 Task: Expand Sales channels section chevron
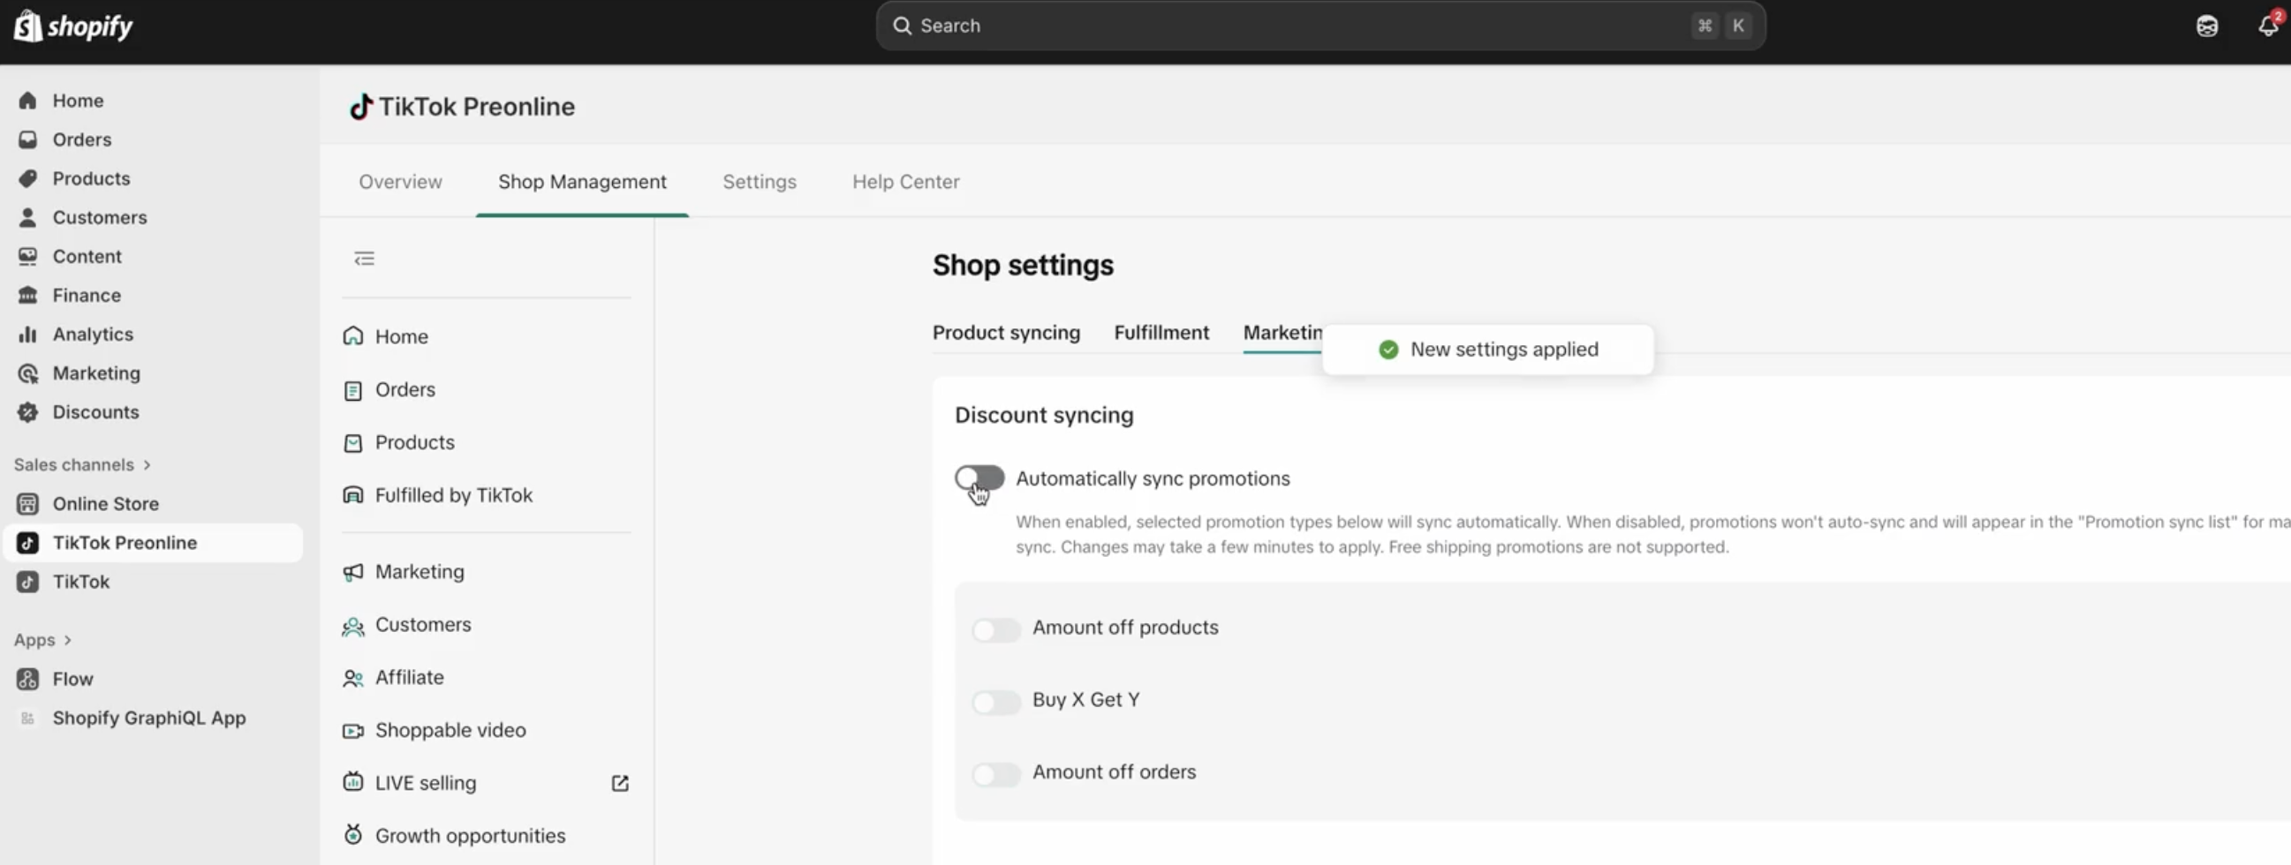(147, 465)
